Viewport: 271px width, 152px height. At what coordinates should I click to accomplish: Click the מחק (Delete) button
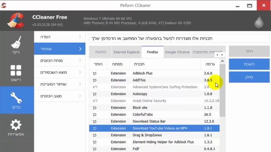249,77
